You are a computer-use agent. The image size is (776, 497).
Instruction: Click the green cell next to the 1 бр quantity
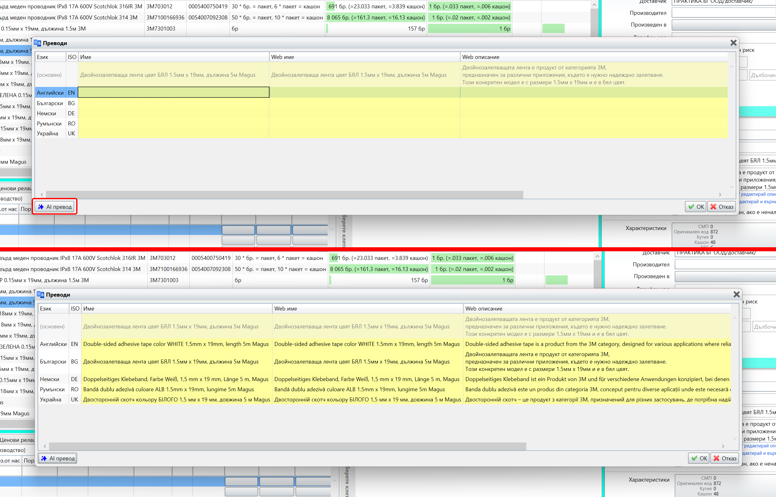(553, 29)
